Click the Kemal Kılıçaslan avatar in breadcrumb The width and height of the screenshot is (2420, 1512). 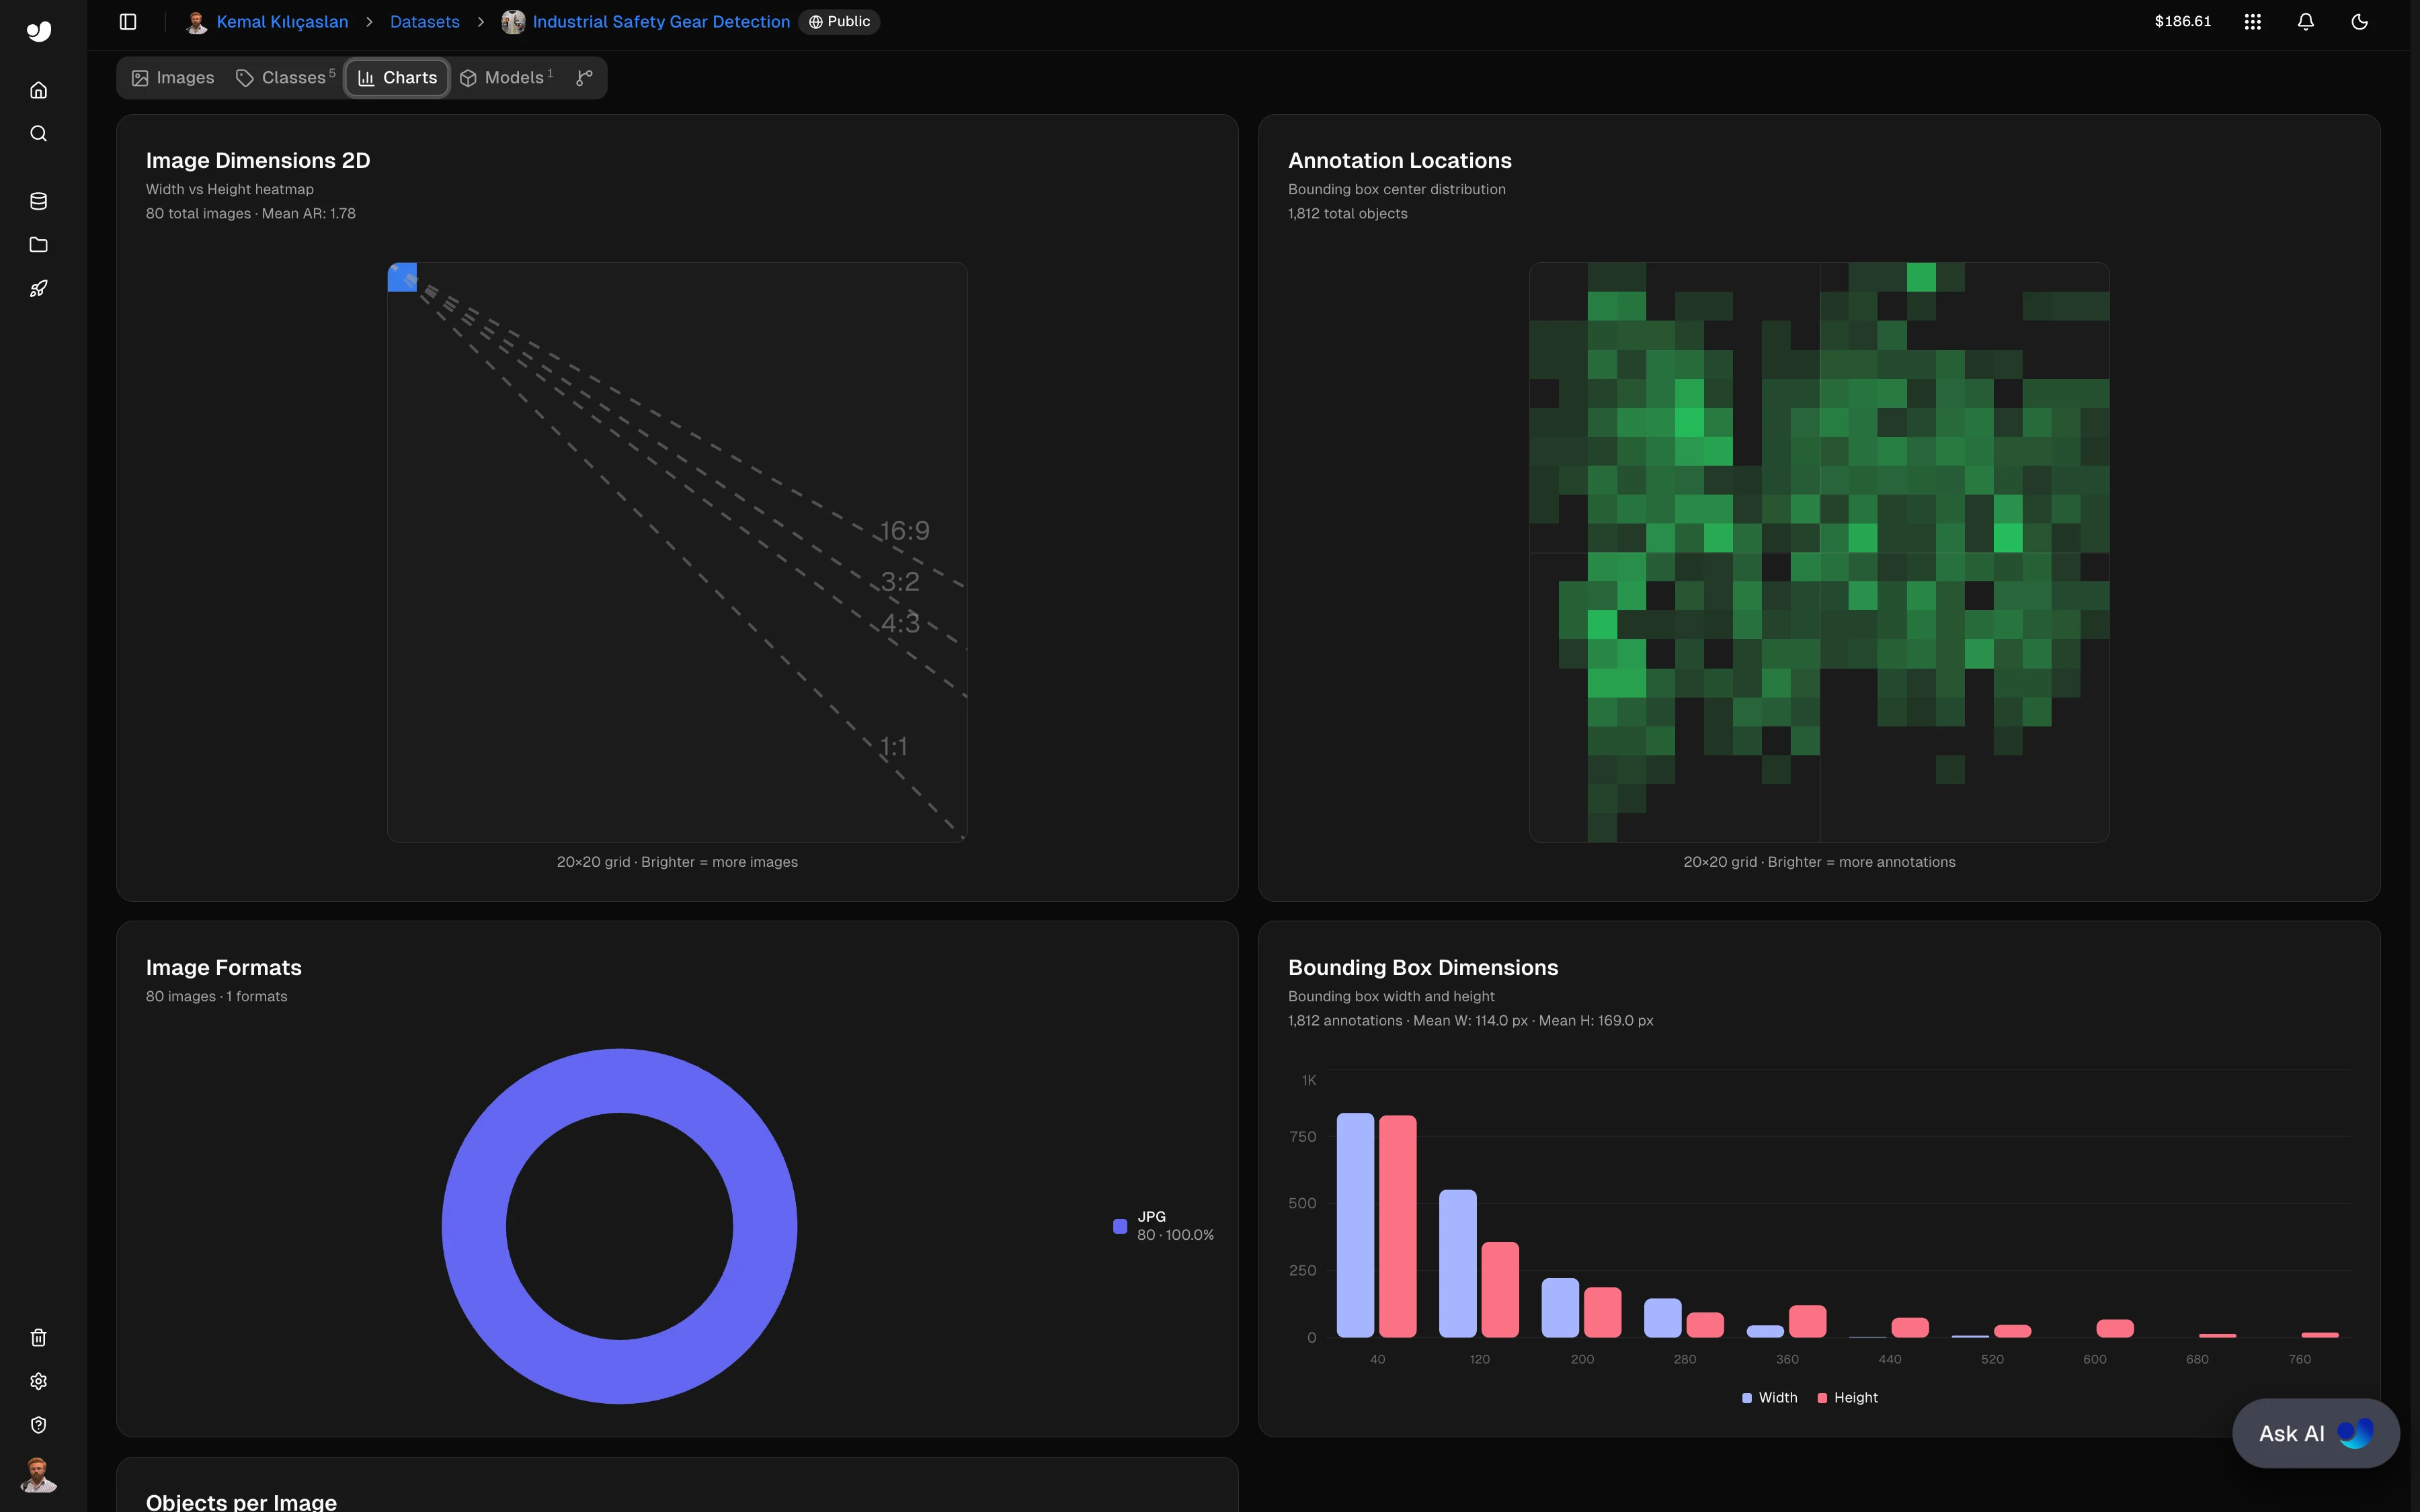(x=197, y=22)
